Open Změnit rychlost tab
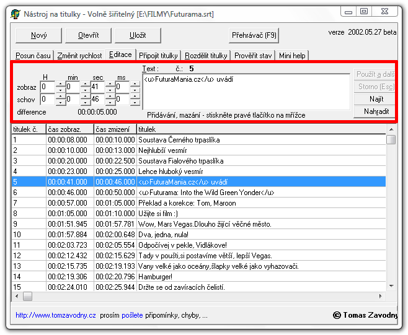The width and height of the screenshot is (408, 335). pyautogui.click(x=79, y=56)
